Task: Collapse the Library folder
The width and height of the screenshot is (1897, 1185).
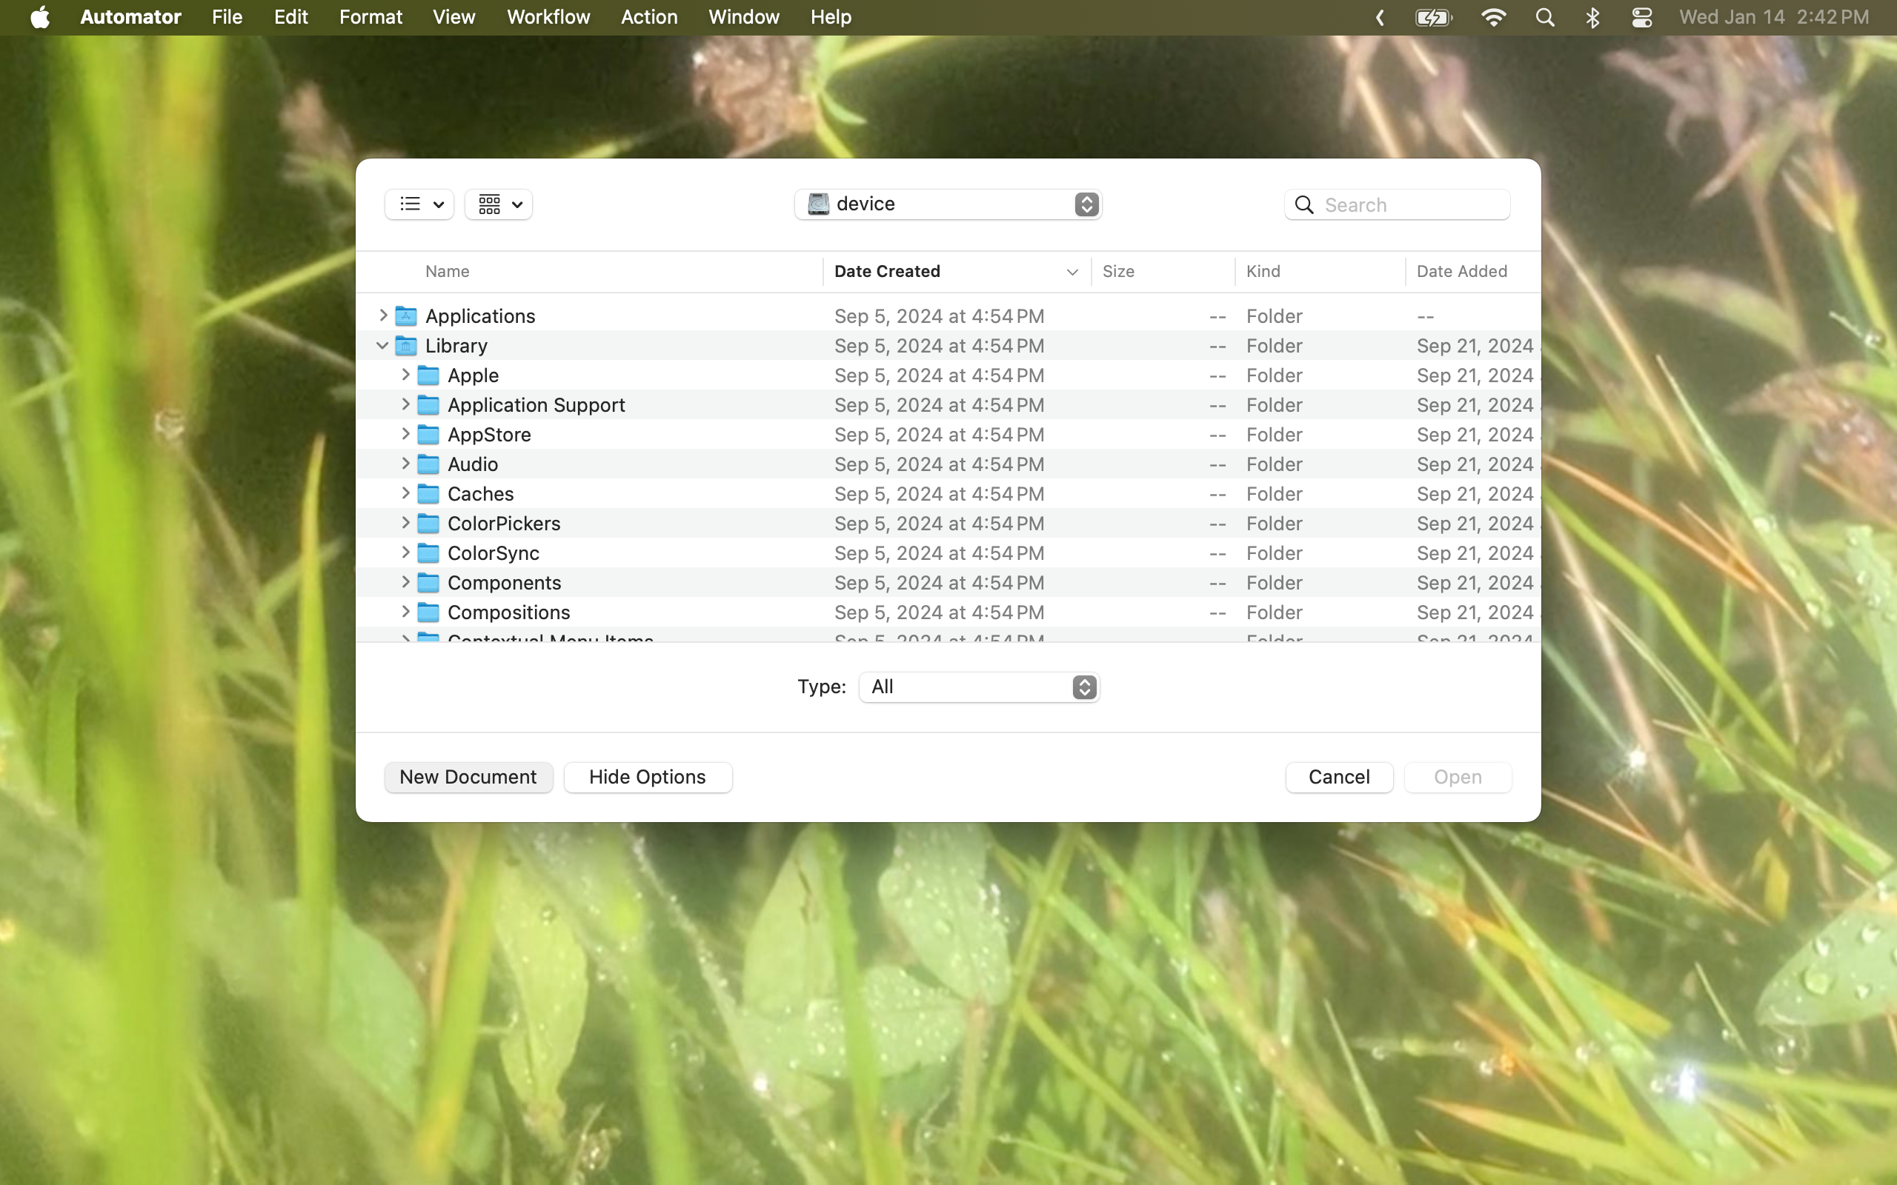Action: 381,345
